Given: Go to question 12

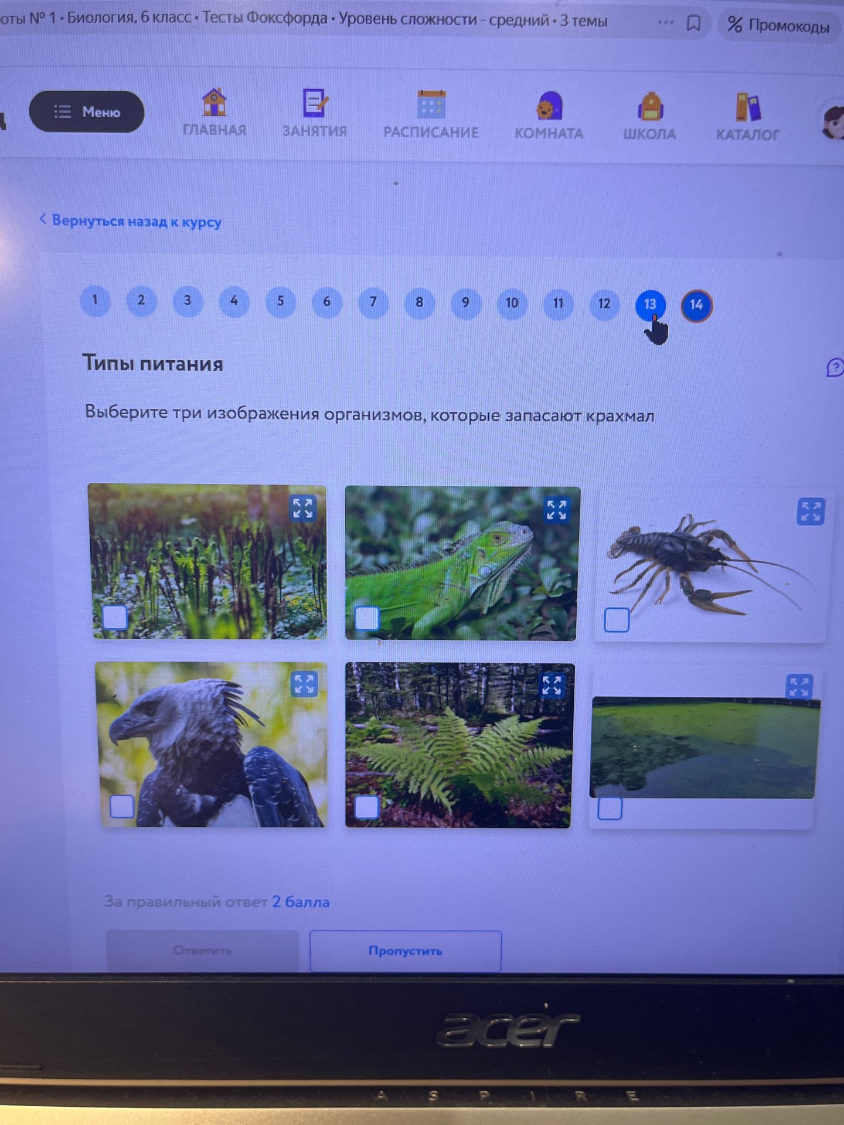Looking at the screenshot, I should (x=604, y=305).
